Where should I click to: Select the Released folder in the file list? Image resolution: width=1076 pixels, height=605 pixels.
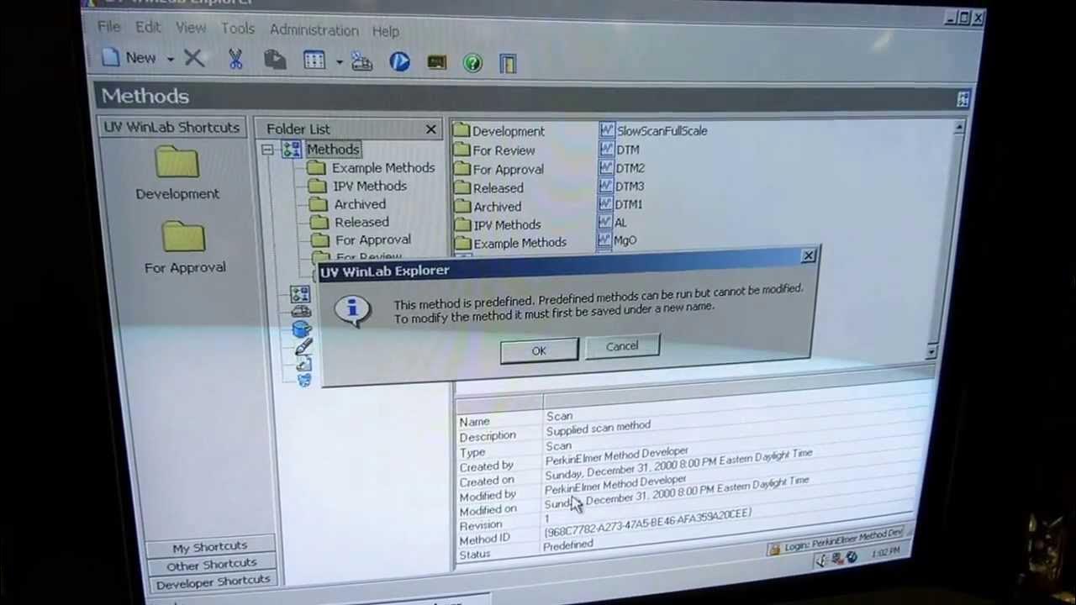click(498, 188)
